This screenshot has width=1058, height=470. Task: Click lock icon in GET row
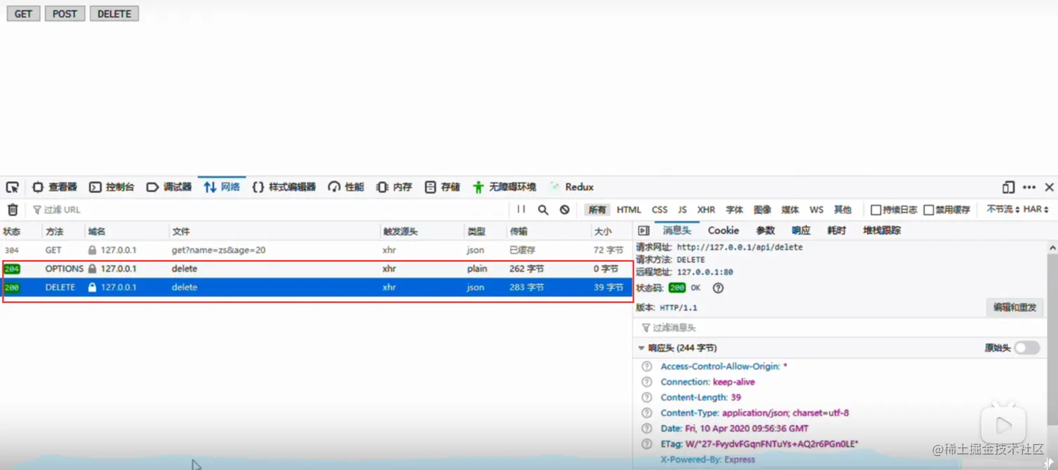point(92,250)
